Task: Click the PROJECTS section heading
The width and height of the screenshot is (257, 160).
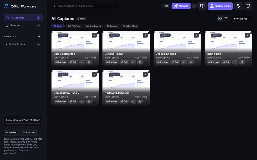Action: 10,36
